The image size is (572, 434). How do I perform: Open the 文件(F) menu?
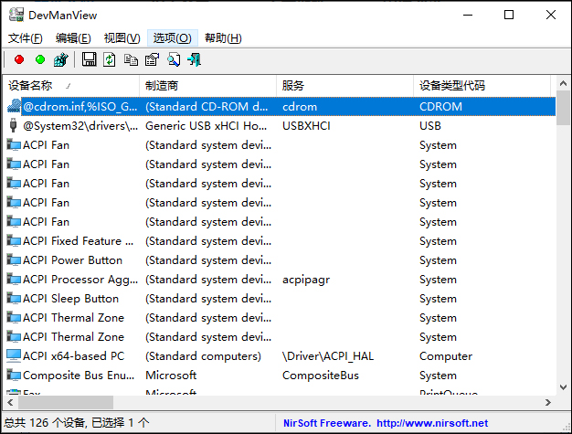[26, 37]
